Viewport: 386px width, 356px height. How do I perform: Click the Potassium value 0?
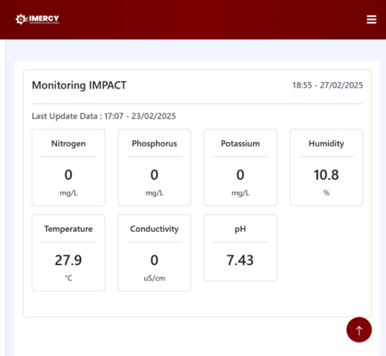pyautogui.click(x=240, y=175)
